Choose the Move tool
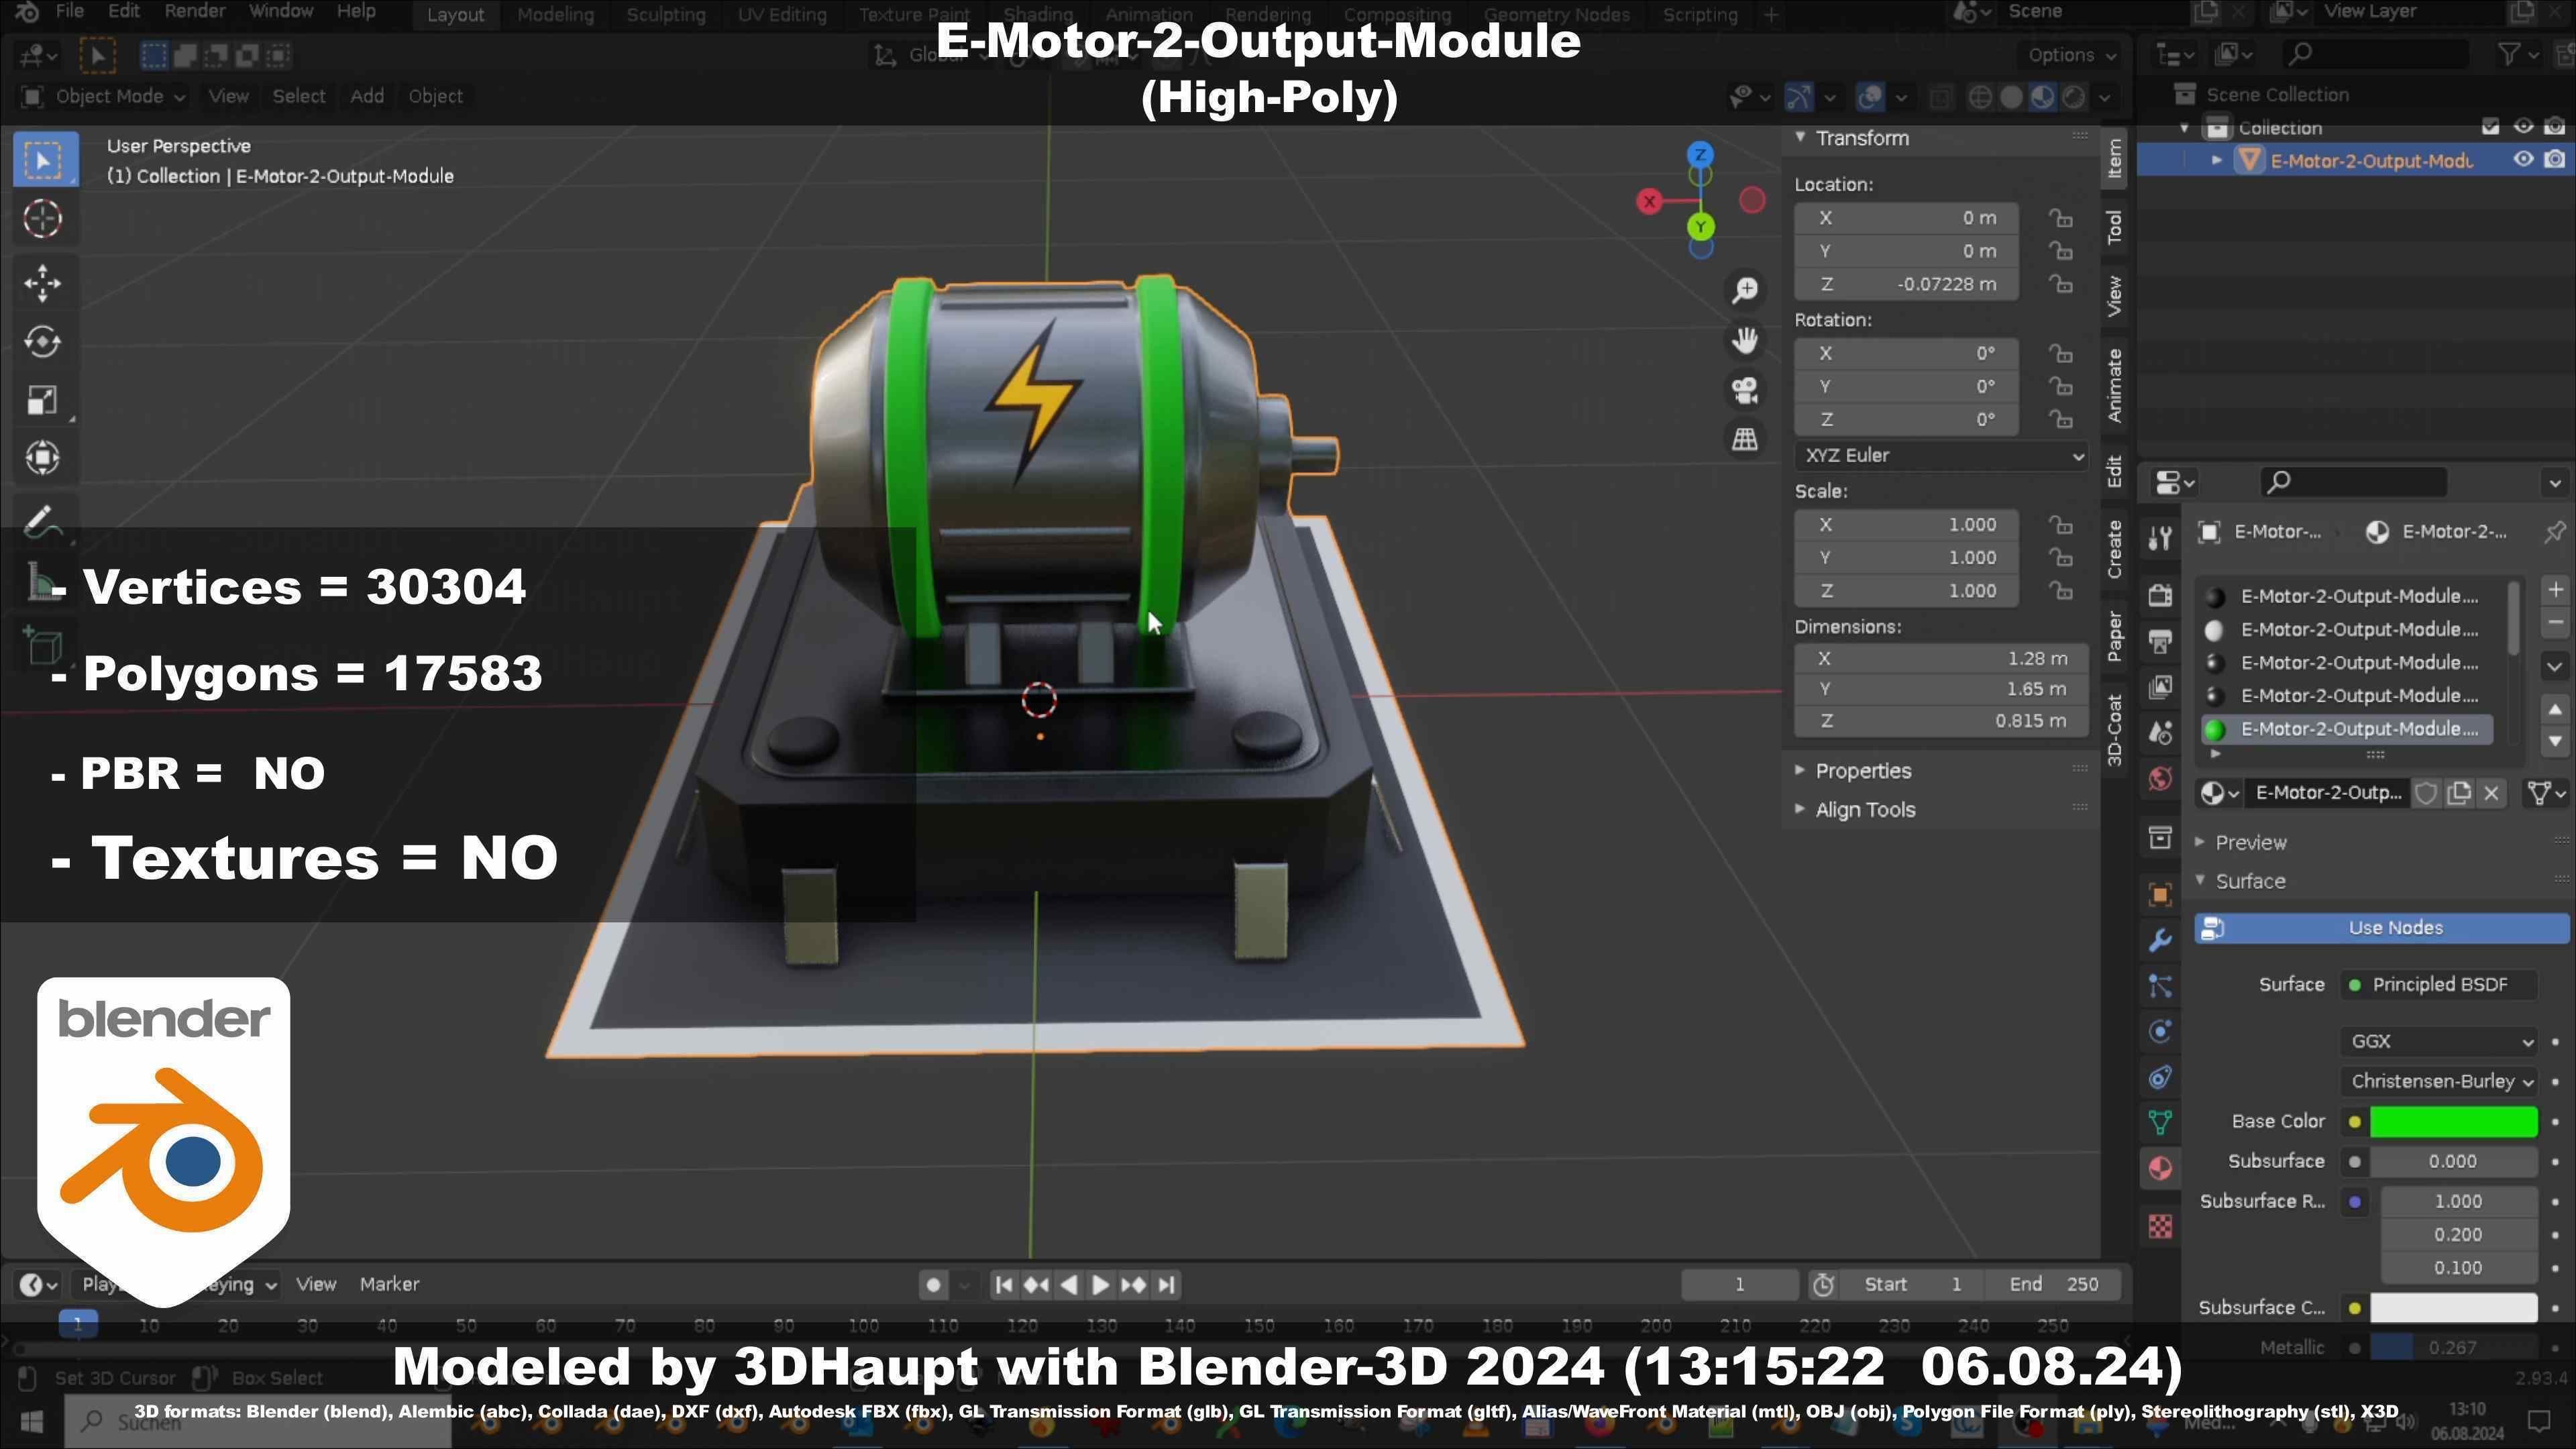Image resolution: width=2576 pixels, height=1449 pixels. [x=42, y=283]
